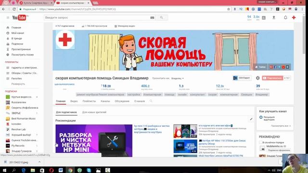Open Windows Start menu

coord(4,170)
